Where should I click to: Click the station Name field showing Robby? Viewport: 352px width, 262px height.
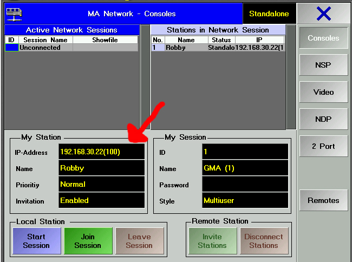click(102, 168)
